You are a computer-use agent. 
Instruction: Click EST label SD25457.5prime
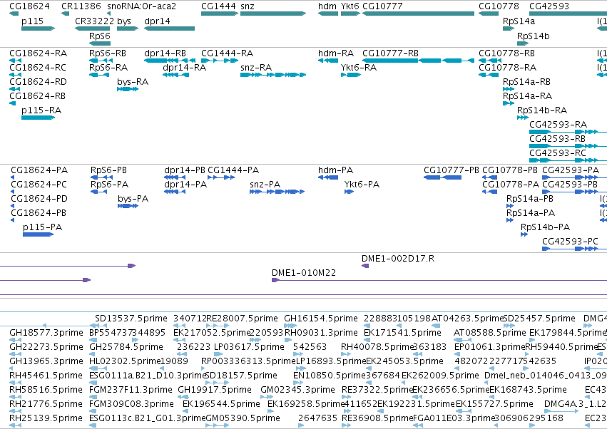point(539,319)
